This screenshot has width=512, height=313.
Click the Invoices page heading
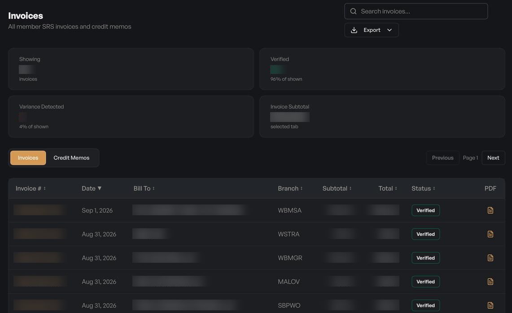26,16
